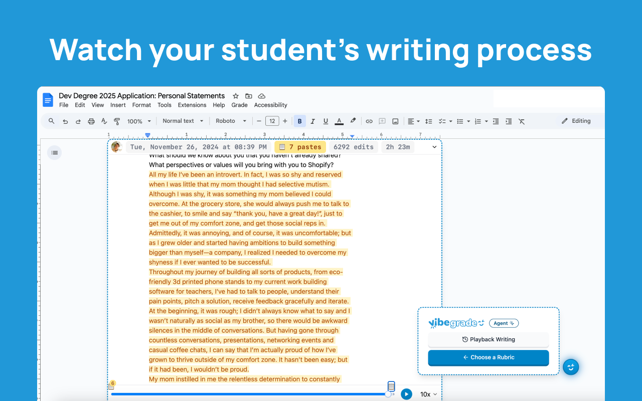Open the Help menu

219,105
